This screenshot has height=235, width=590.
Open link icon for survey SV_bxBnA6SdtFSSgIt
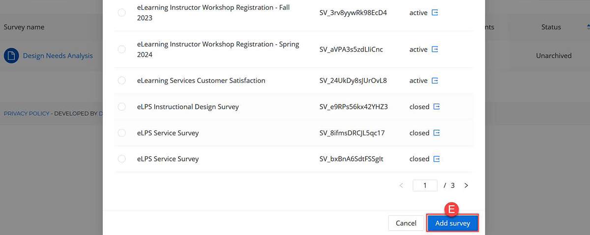click(x=436, y=159)
